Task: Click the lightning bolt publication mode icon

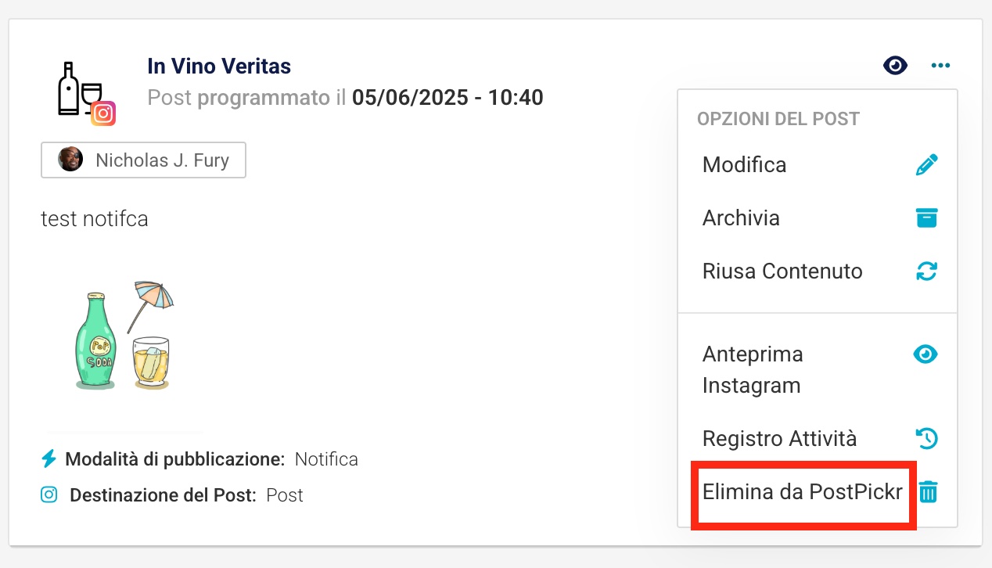Action: [49, 458]
